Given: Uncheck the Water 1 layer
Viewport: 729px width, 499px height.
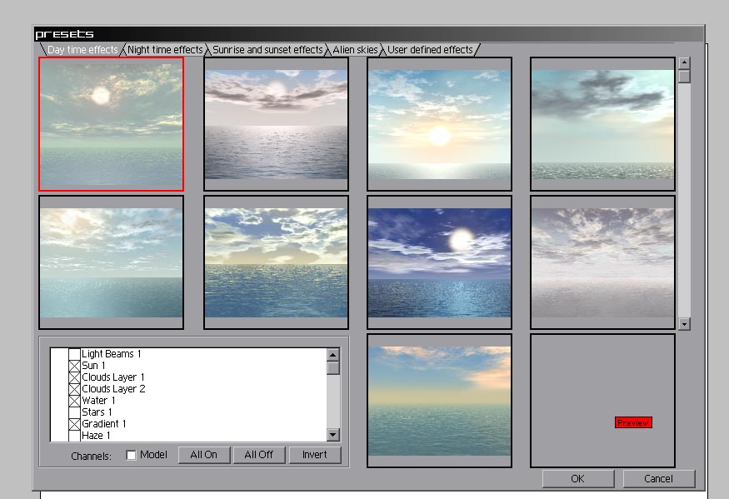Looking at the screenshot, I should 74,401.
